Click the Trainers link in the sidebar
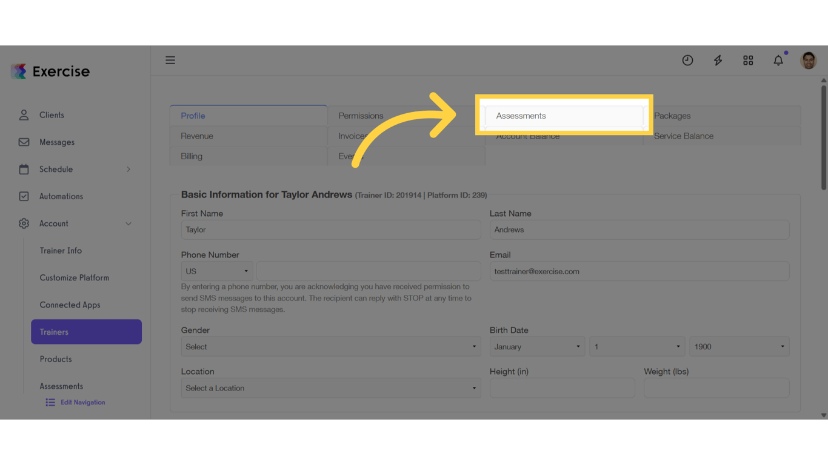The height and width of the screenshot is (465, 828). pyautogui.click(x=55, y=331)
